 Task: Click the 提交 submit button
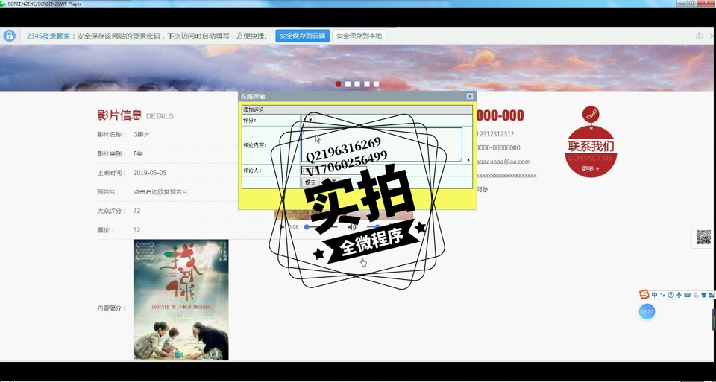(310, 182)
